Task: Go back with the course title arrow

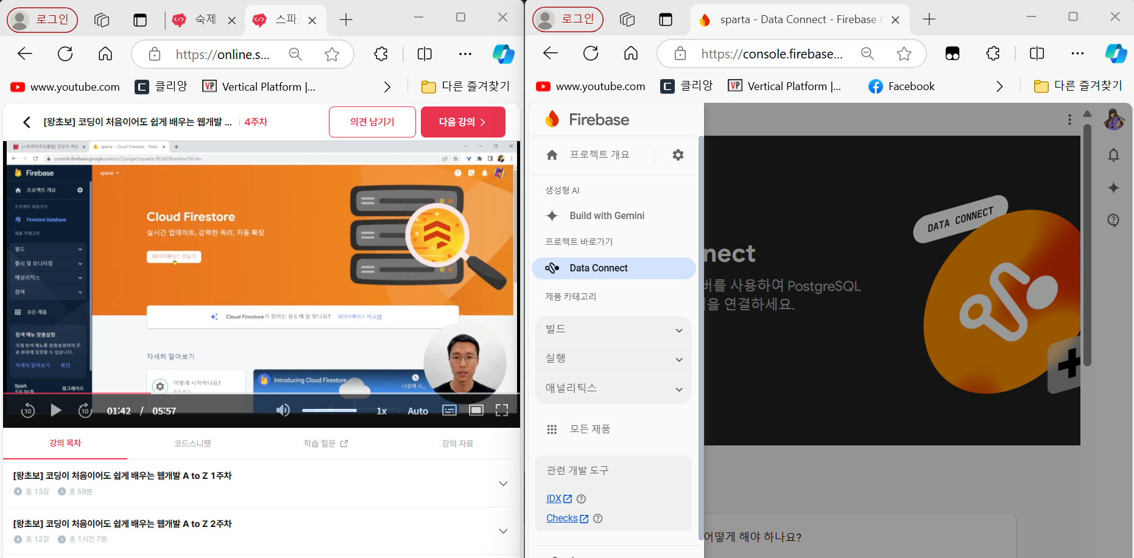Action: [x=26, y=122]
